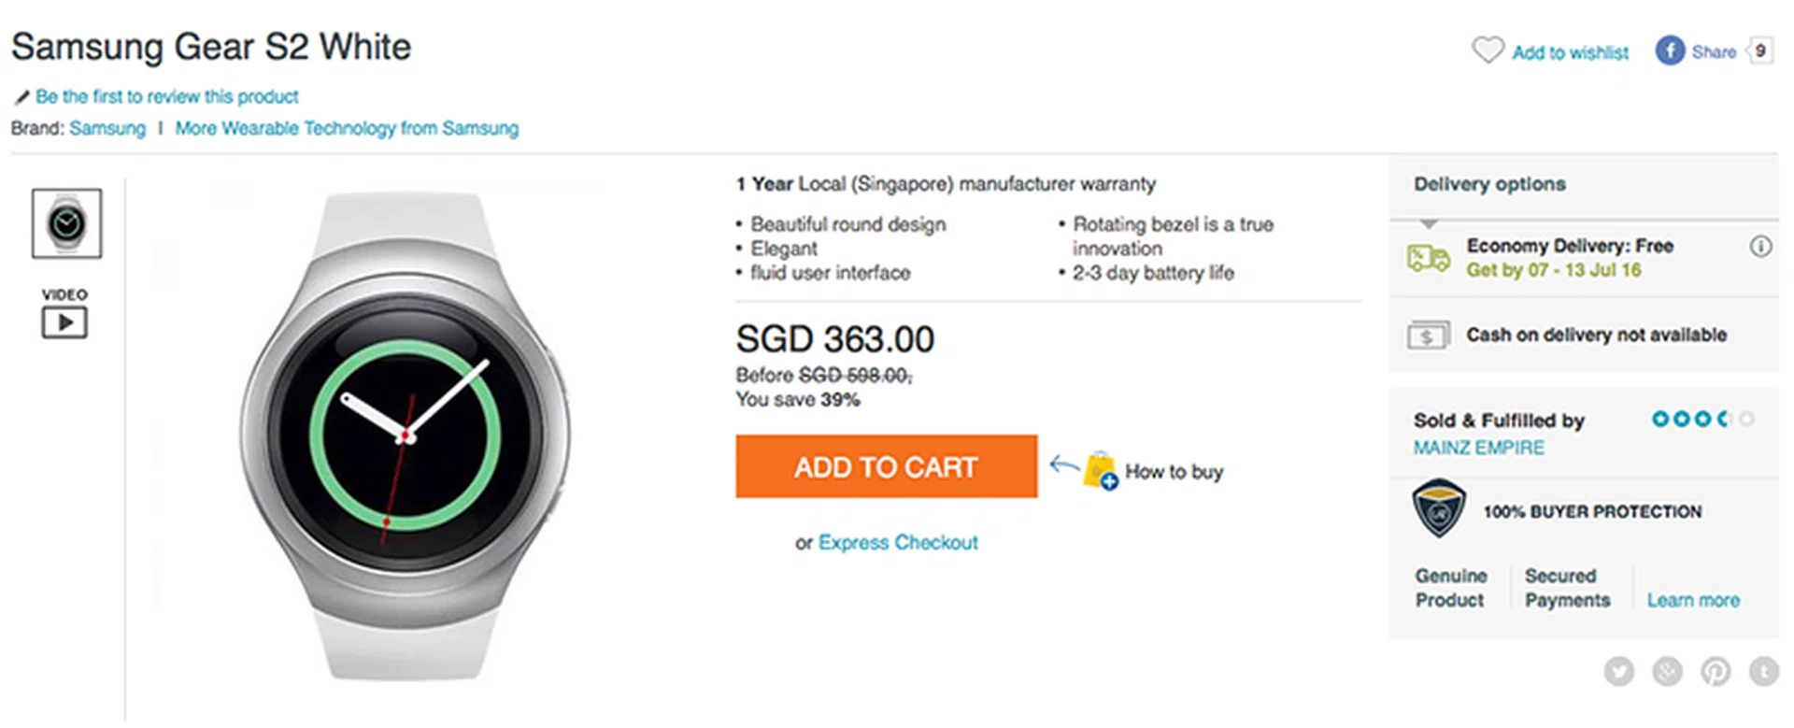Click the seller rating circles
1794x728 pixels.
click(1701, 420)
